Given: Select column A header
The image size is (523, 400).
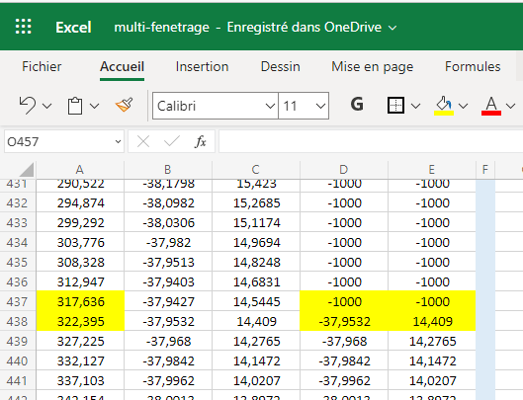Looking at the screenshot, I should pyautogui.click(x=80, y=170).
